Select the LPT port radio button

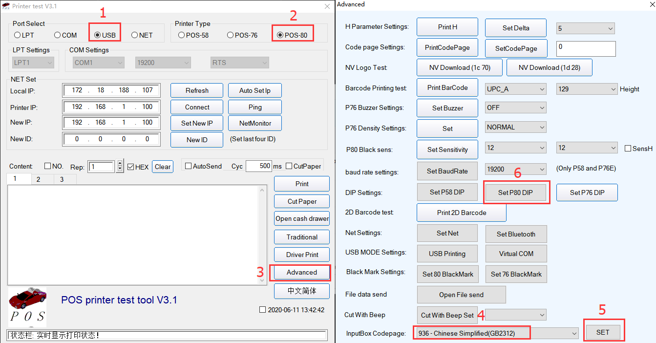[x=18, y=35]
